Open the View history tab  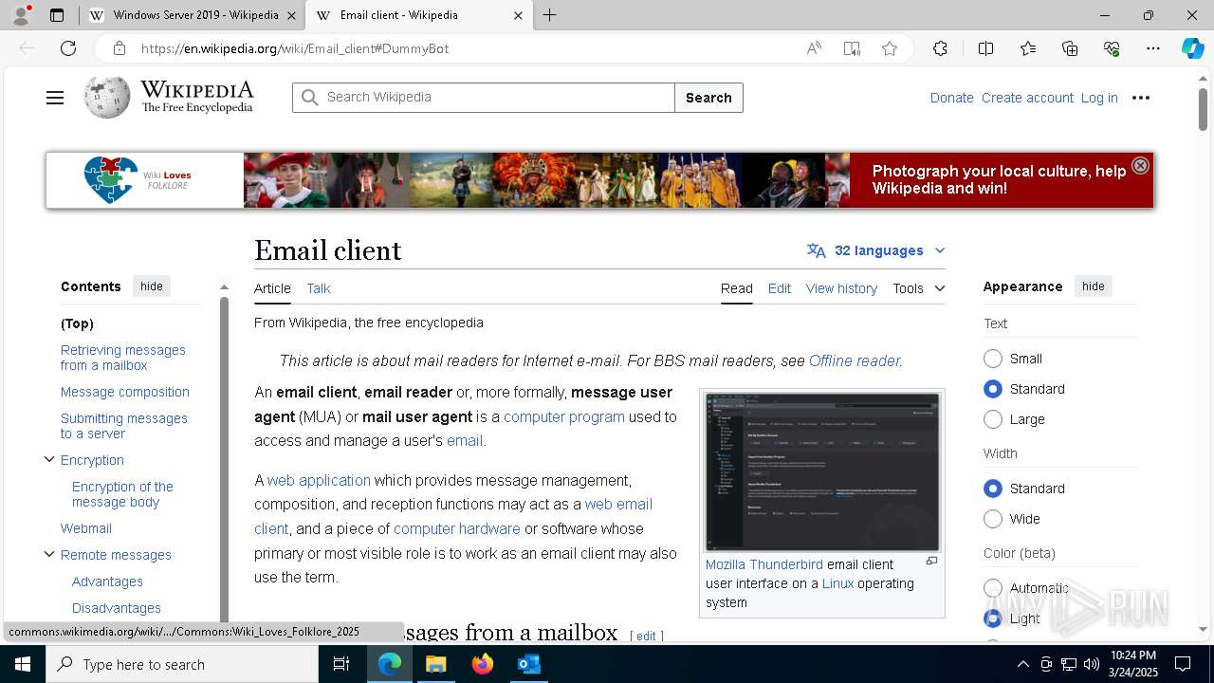pos(841,288)
